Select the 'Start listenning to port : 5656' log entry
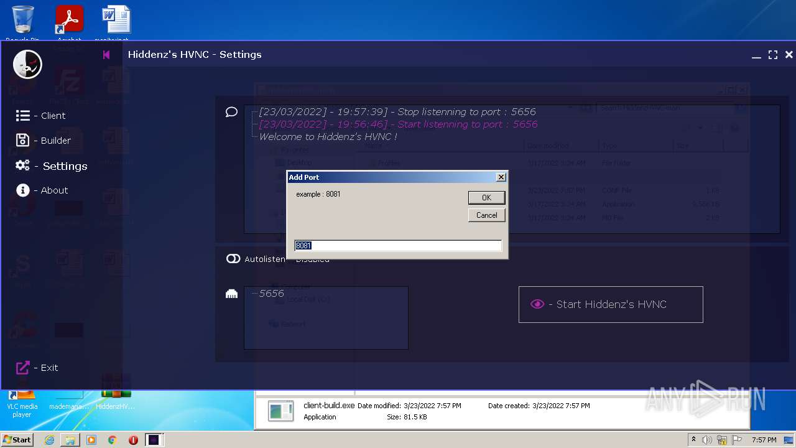The image size is (796, 448). pyautogui.click(x=398, y=124)
